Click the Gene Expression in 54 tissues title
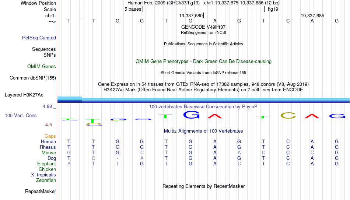Screen dimensions: 350x200 [203, 84]
